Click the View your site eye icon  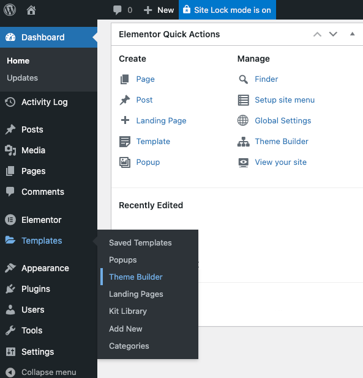[x=244, y=162]
